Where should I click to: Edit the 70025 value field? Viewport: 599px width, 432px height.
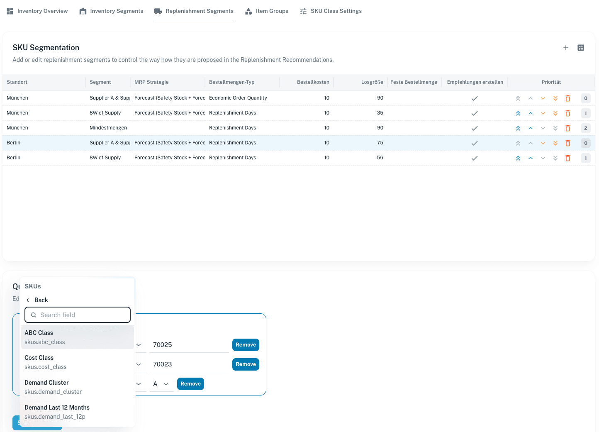tap(189, 345)
